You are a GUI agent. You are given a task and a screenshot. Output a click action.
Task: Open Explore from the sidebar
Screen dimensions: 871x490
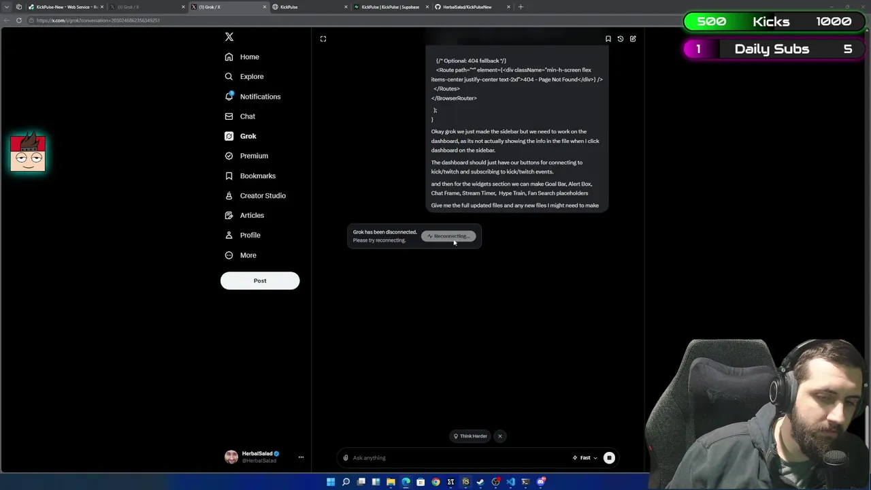(x=244, y=77)
